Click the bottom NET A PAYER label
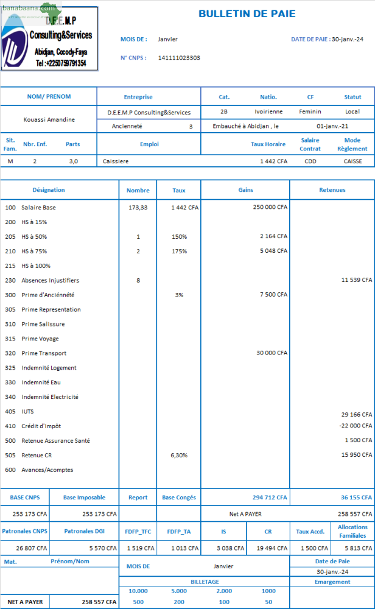This screenshot has width=375, height=609. [25, 602]
